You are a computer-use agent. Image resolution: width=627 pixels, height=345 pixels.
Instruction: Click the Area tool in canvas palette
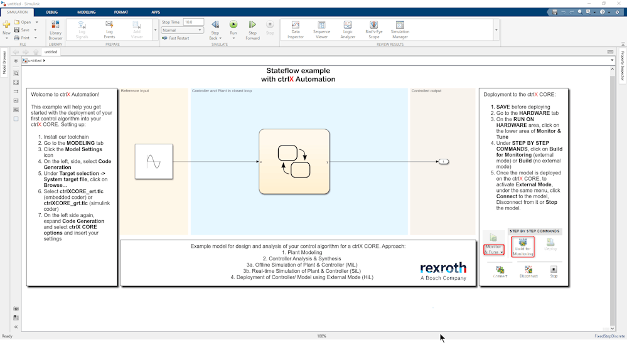(16, 119)
